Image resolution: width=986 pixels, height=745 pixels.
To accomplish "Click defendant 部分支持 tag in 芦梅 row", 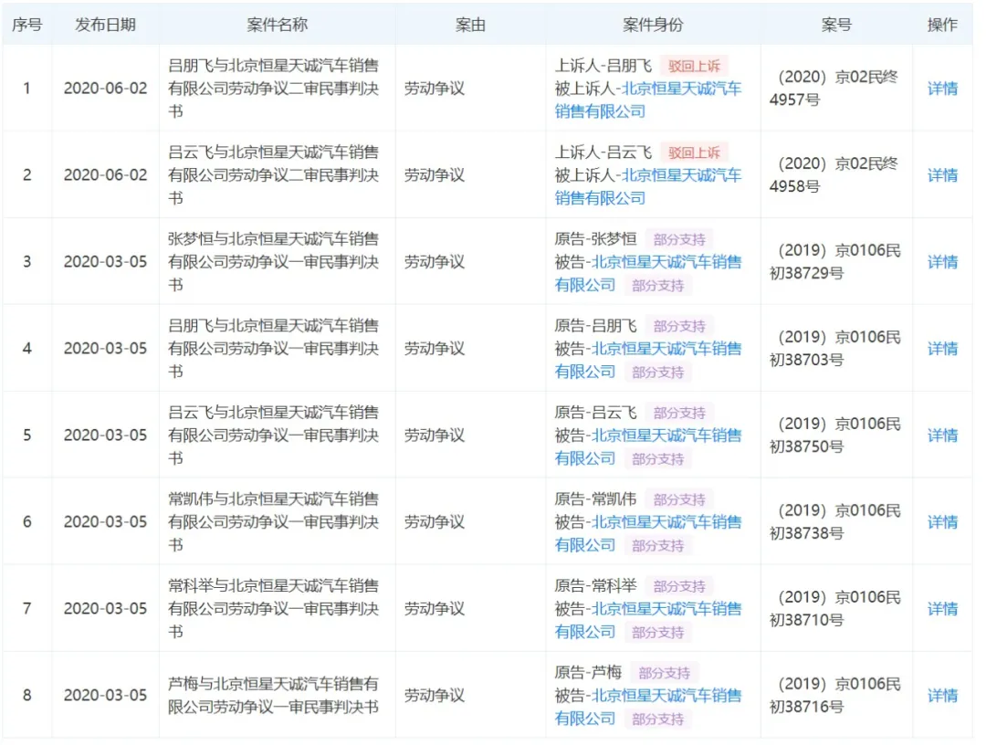I will click(657, 719).
